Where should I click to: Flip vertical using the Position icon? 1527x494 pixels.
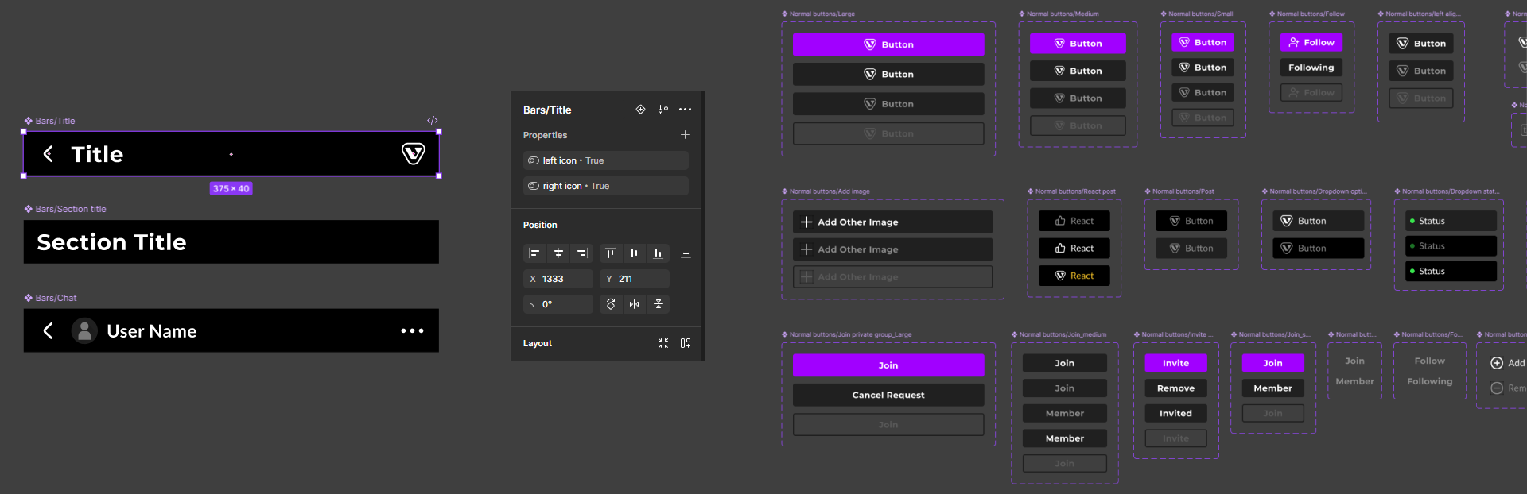659,304
